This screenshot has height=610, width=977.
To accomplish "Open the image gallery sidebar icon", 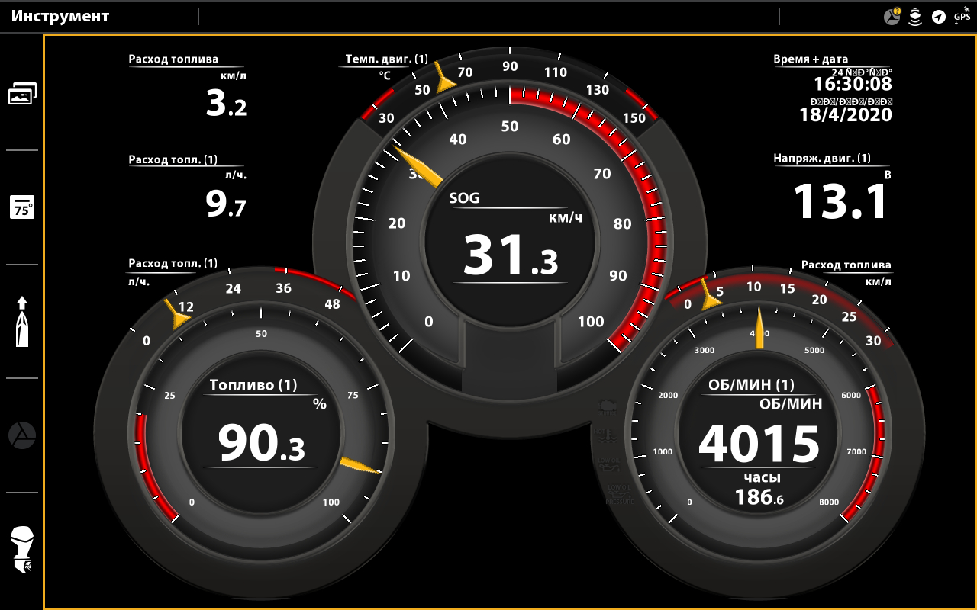I will click(22, 94).
